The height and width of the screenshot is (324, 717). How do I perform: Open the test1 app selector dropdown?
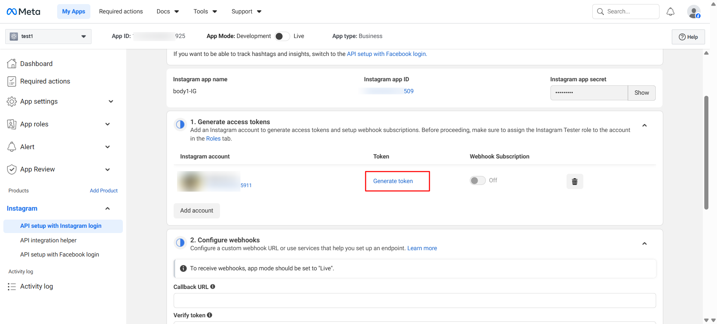[x=49, y=37]
